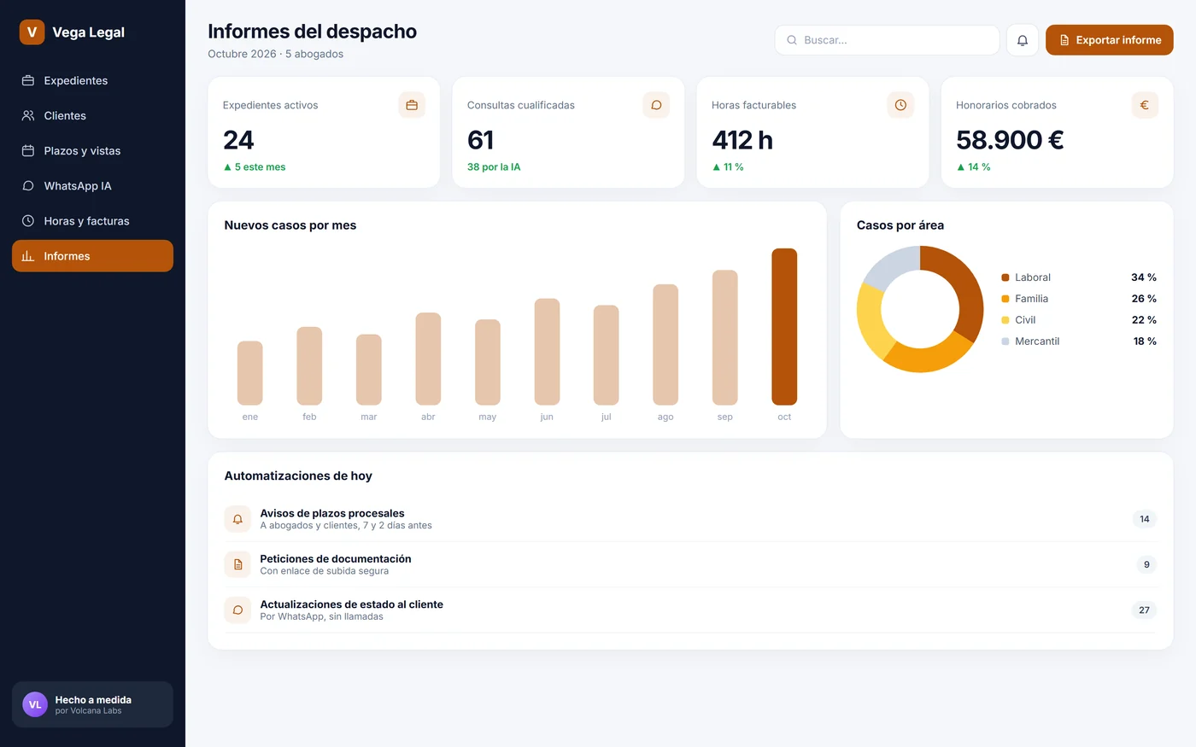Viewport: 1196px width, 747px height.
Task: Open Plazos y vistas
Action: point(92,150)
